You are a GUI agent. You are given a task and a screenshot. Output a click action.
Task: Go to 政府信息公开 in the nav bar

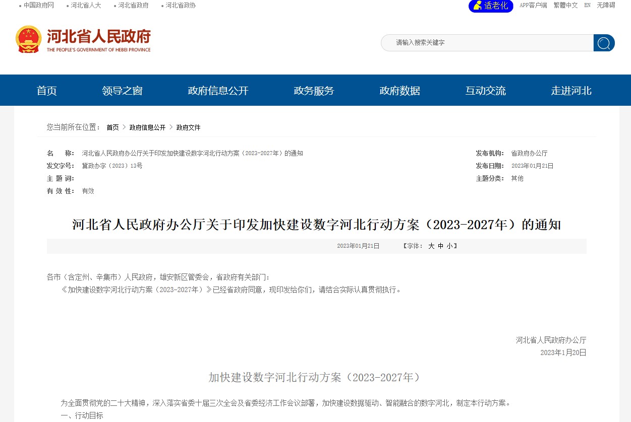tap(218, 91)
